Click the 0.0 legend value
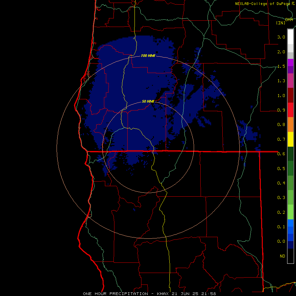296x296 pixels. point(281,241)
